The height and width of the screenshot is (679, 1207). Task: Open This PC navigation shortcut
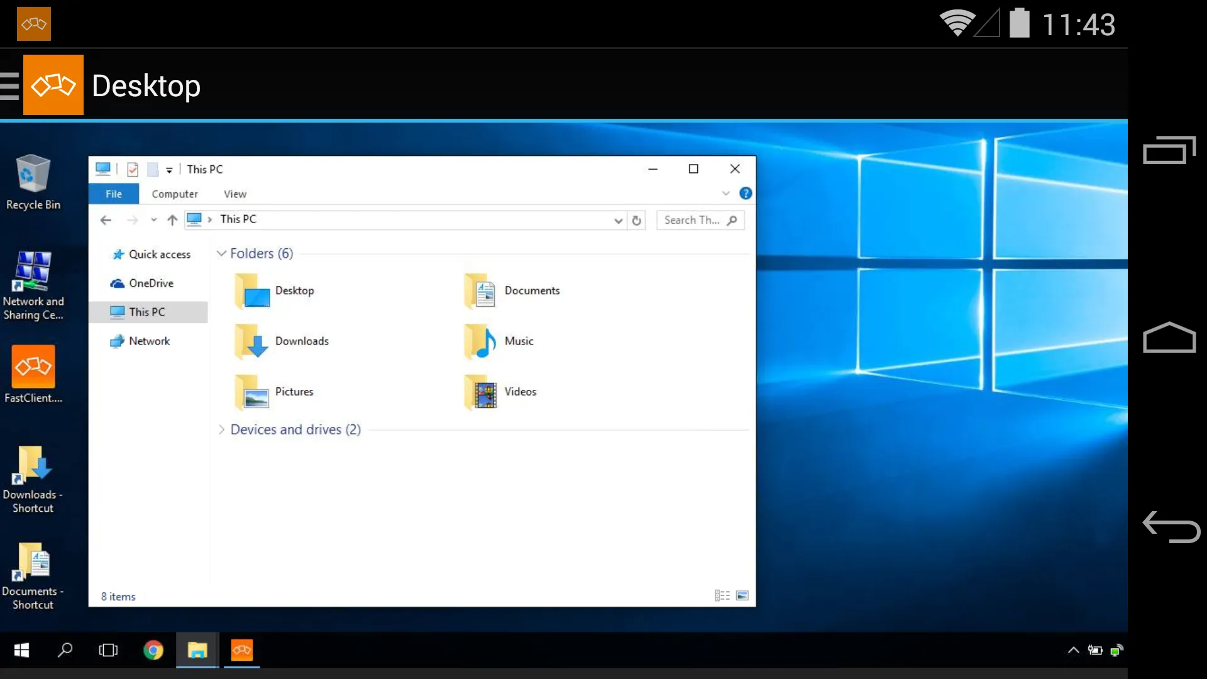pyautogui.click(x=146, y=312)
